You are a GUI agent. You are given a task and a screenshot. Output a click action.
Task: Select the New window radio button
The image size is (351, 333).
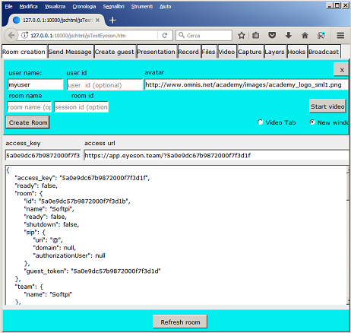coord(312,122)
